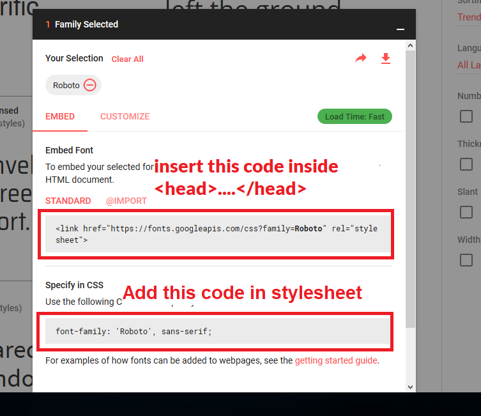Download the selection with the download icon
Image resolution: width=481 pixels, height=416 pixels.
click(386, 58)
